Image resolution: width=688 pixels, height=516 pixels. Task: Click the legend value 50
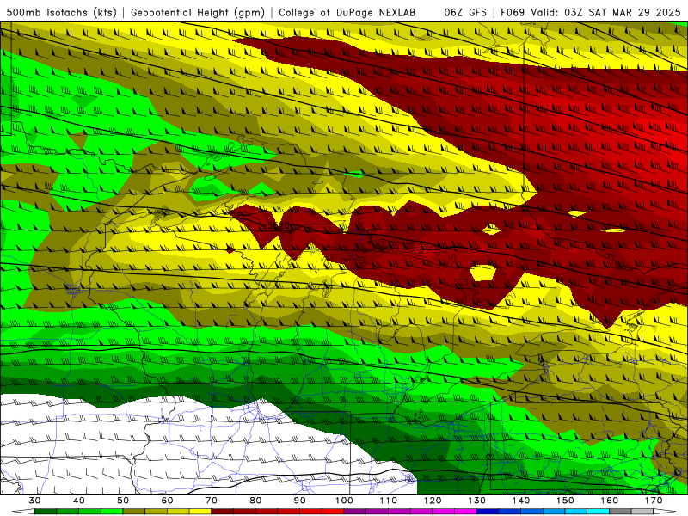click(123, 501)
